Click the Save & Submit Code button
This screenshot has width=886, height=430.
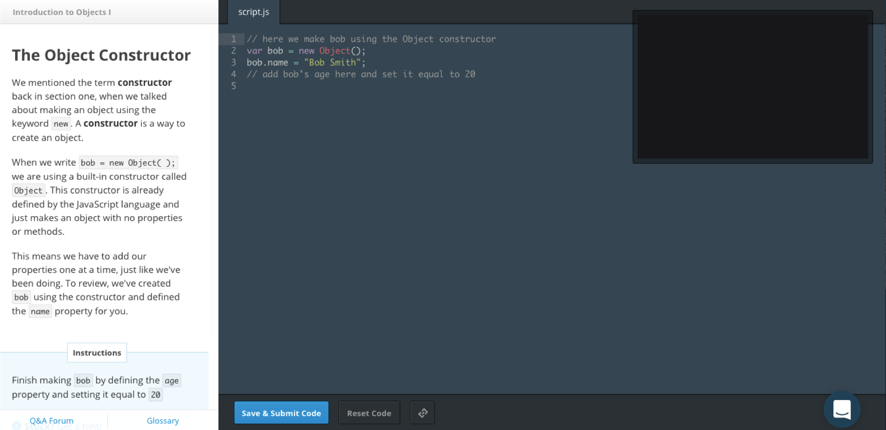(x=281, y=413)
